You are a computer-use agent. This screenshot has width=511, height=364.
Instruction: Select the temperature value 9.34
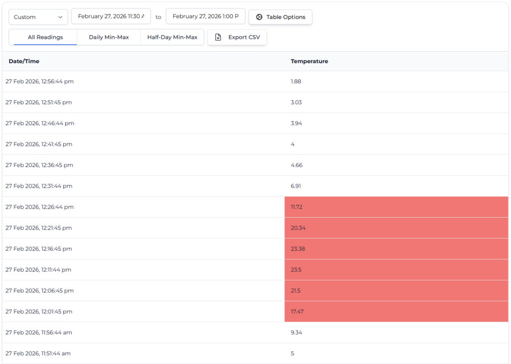pos(296,333)
